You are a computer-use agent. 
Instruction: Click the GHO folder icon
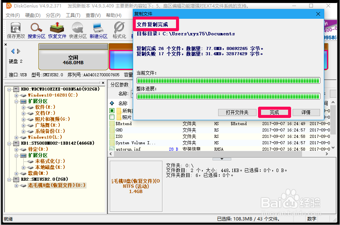[112, 130]
